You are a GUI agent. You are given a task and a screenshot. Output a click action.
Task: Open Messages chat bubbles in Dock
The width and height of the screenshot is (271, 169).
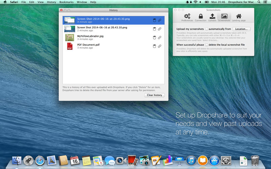click(x=109, y=161)
